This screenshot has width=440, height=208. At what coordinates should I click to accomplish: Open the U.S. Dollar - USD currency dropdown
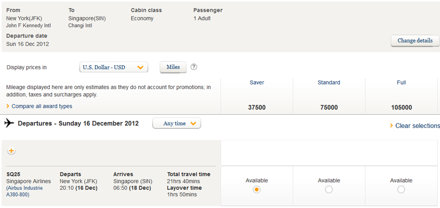coord(114,67)
